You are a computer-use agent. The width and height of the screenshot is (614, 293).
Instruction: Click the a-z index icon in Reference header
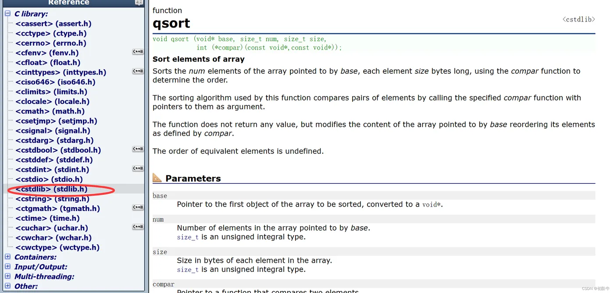[x=139, y=3]
